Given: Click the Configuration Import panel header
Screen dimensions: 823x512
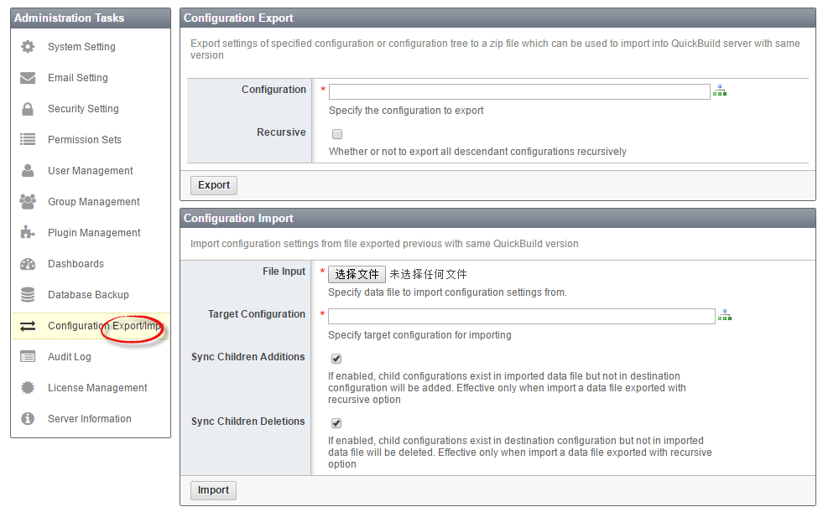Looking at the screenshot, I should click(497, 218).
